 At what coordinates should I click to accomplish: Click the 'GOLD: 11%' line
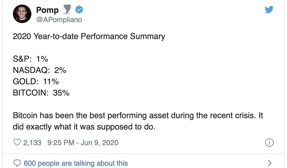point(36,81)
